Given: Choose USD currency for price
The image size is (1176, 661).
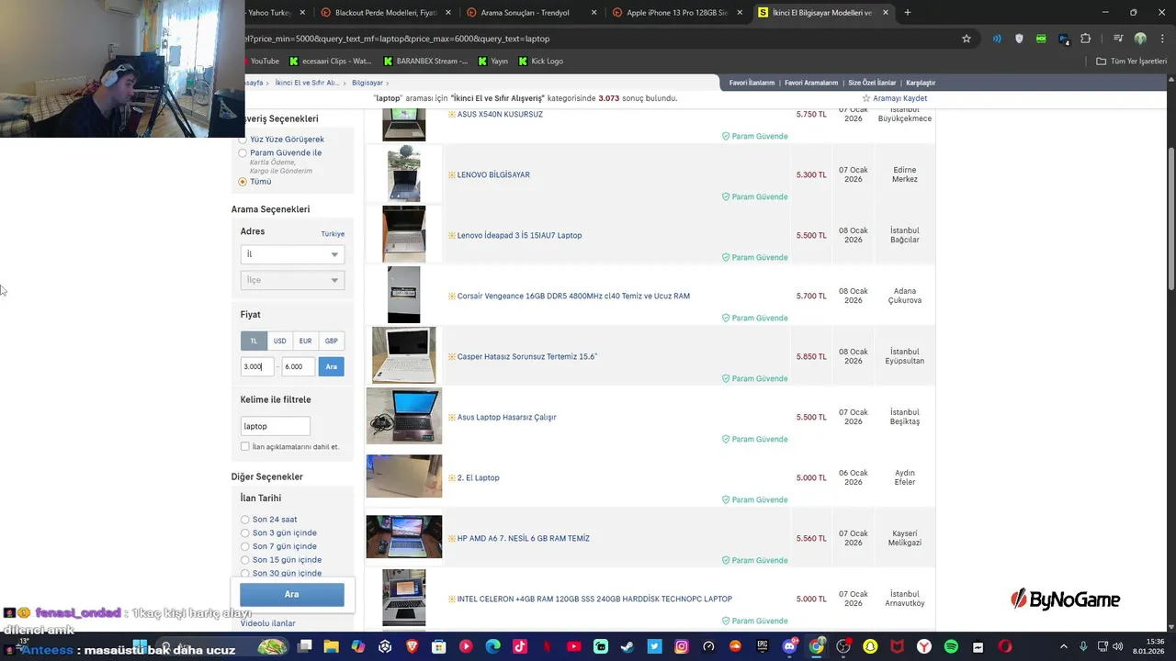Looking at the screenshot, I should pos(279,341).
